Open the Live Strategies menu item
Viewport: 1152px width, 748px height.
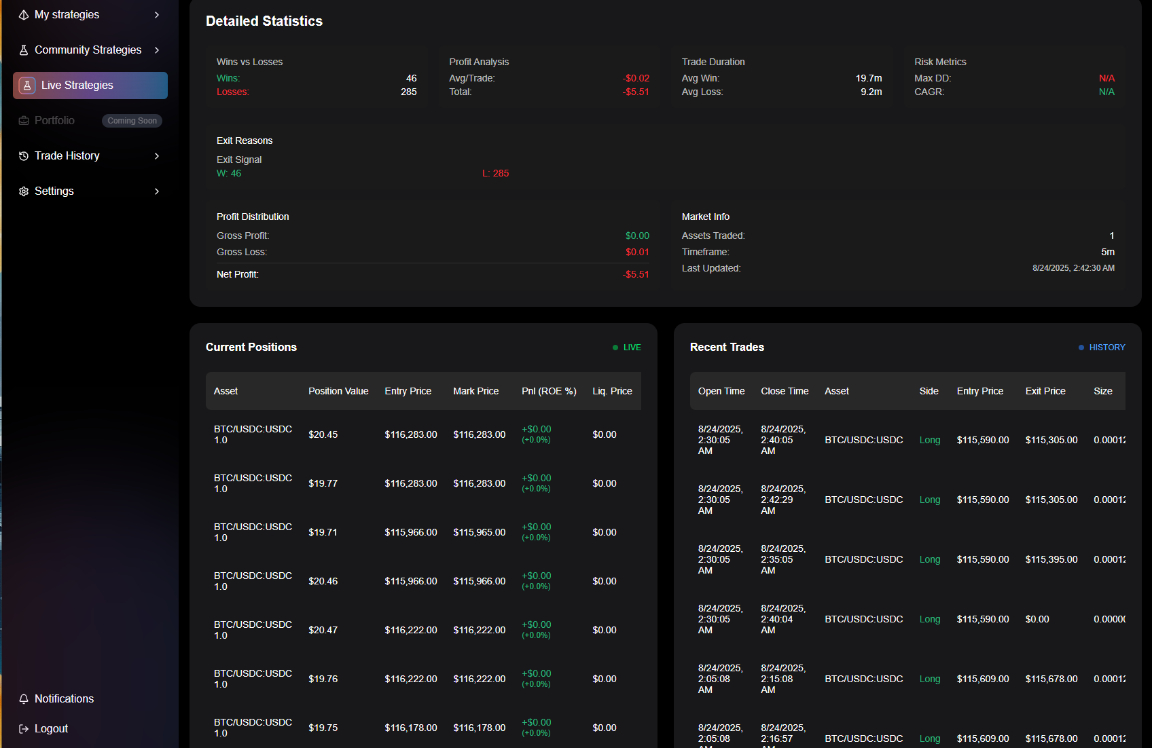77,86
